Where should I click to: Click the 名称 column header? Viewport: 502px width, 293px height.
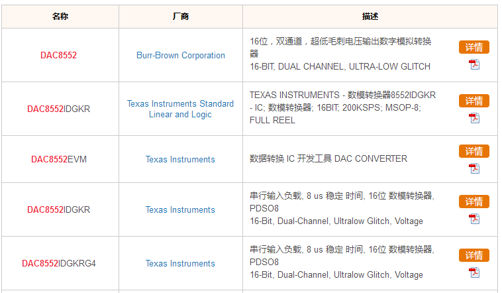(60, 17)
